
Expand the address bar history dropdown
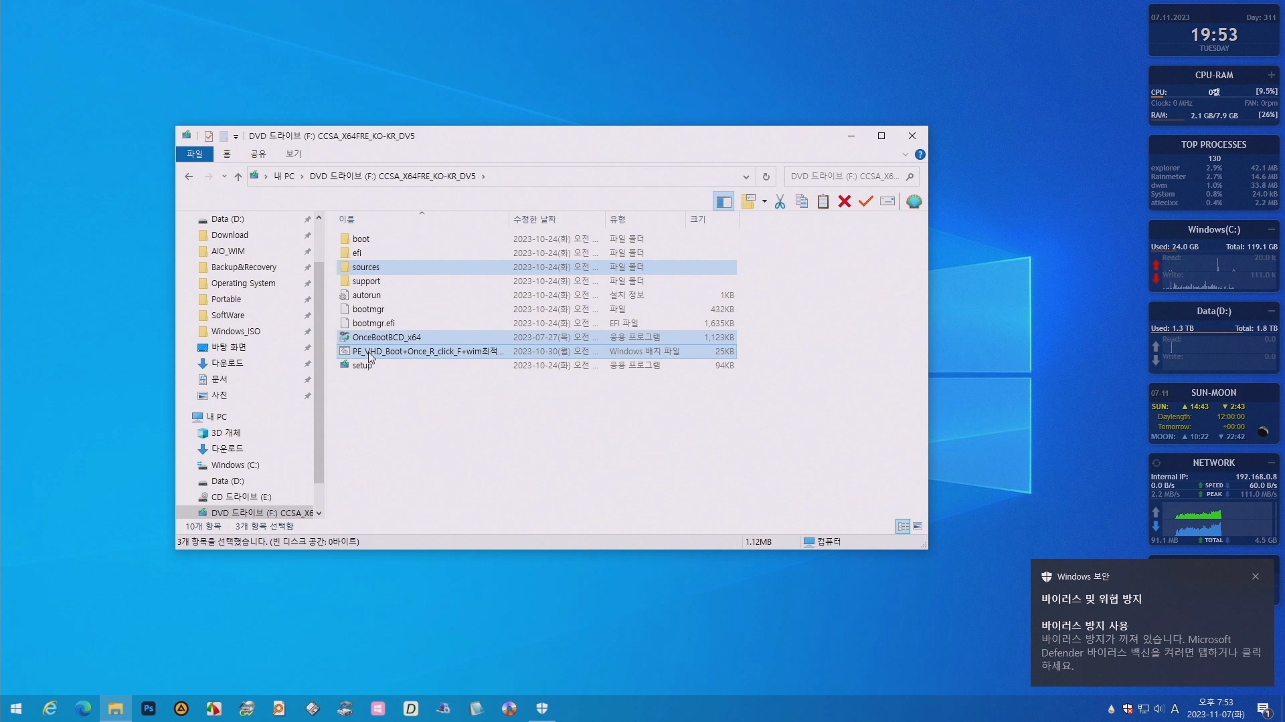746,176
